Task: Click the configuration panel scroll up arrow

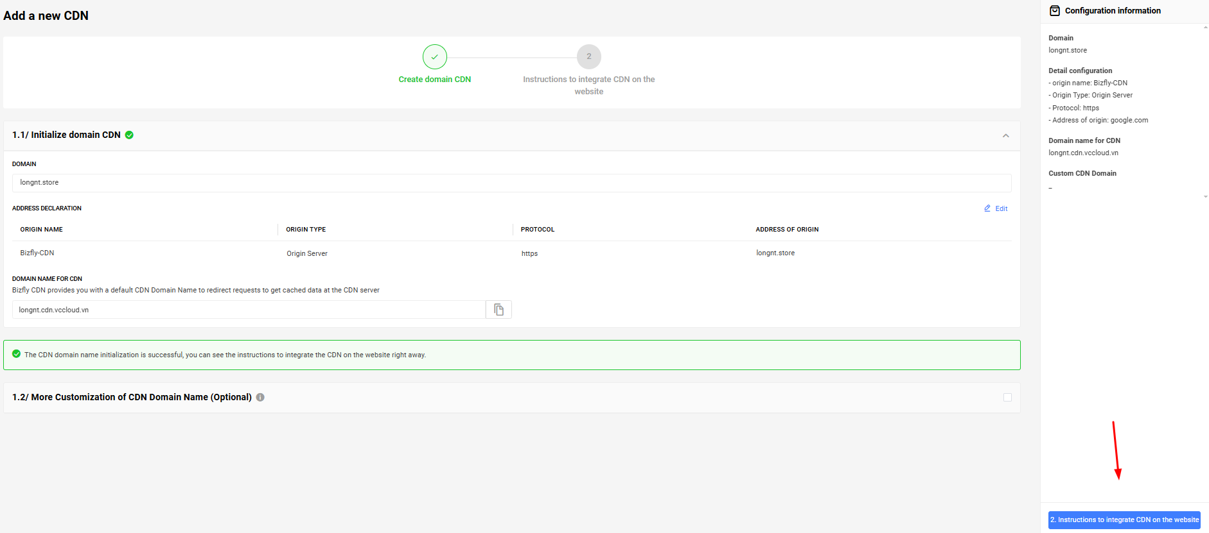Action: (x=1206, y=28)
